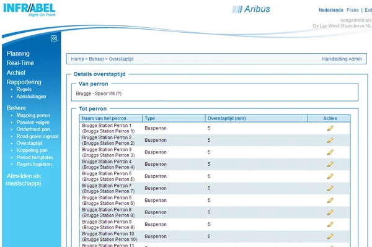
Task: Click Busperron type of Perron 6 row
Action: click(x=156, y=201)
